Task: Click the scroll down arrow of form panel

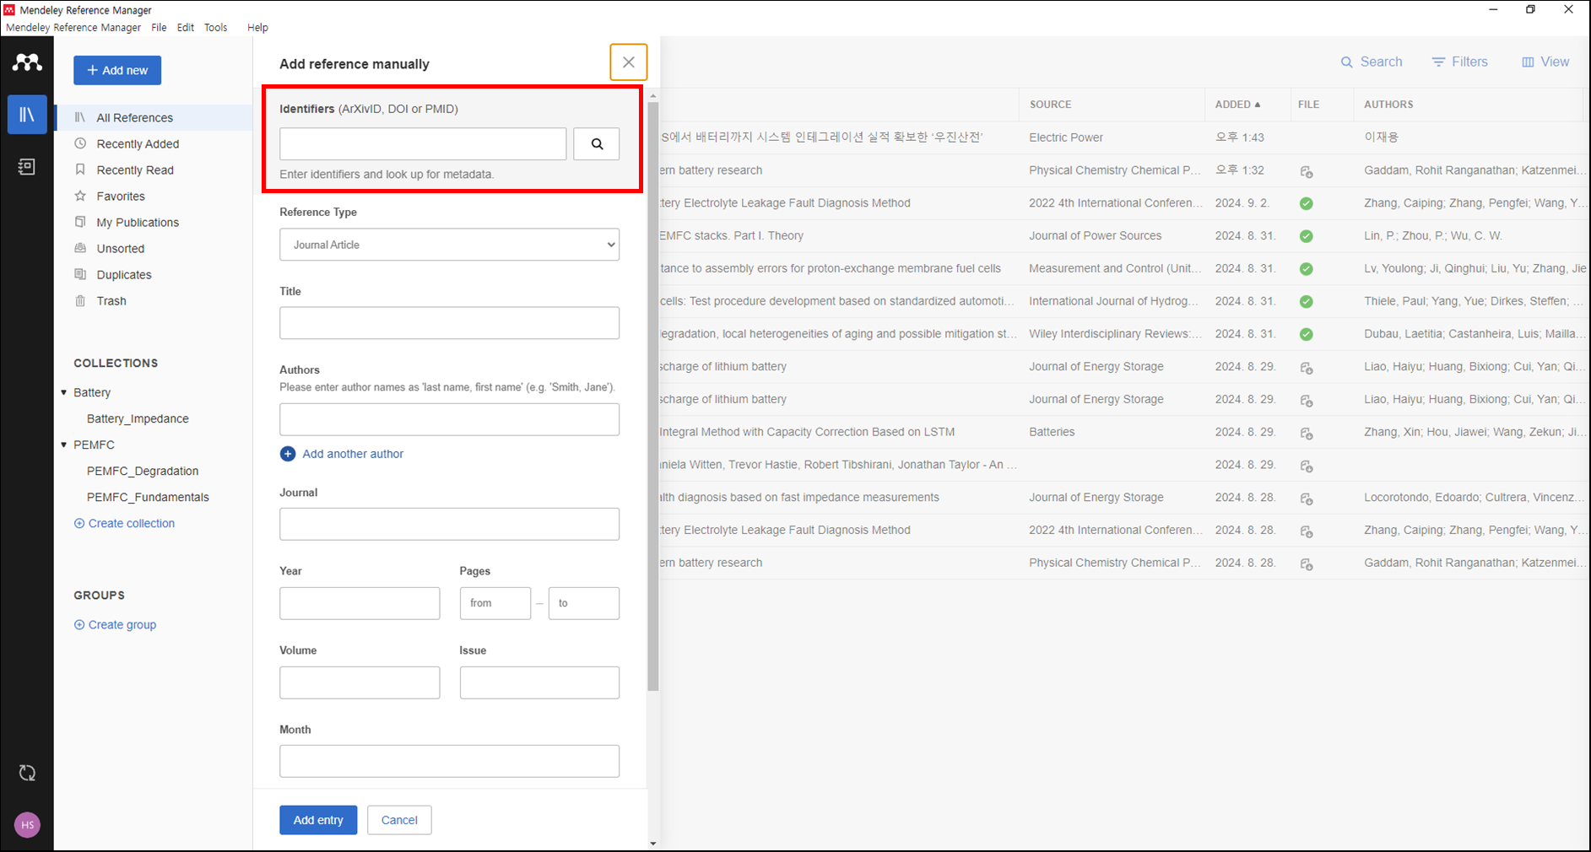Action: (653, 844)
